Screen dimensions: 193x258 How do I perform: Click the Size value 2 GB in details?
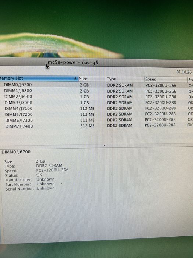coord(40,161)
